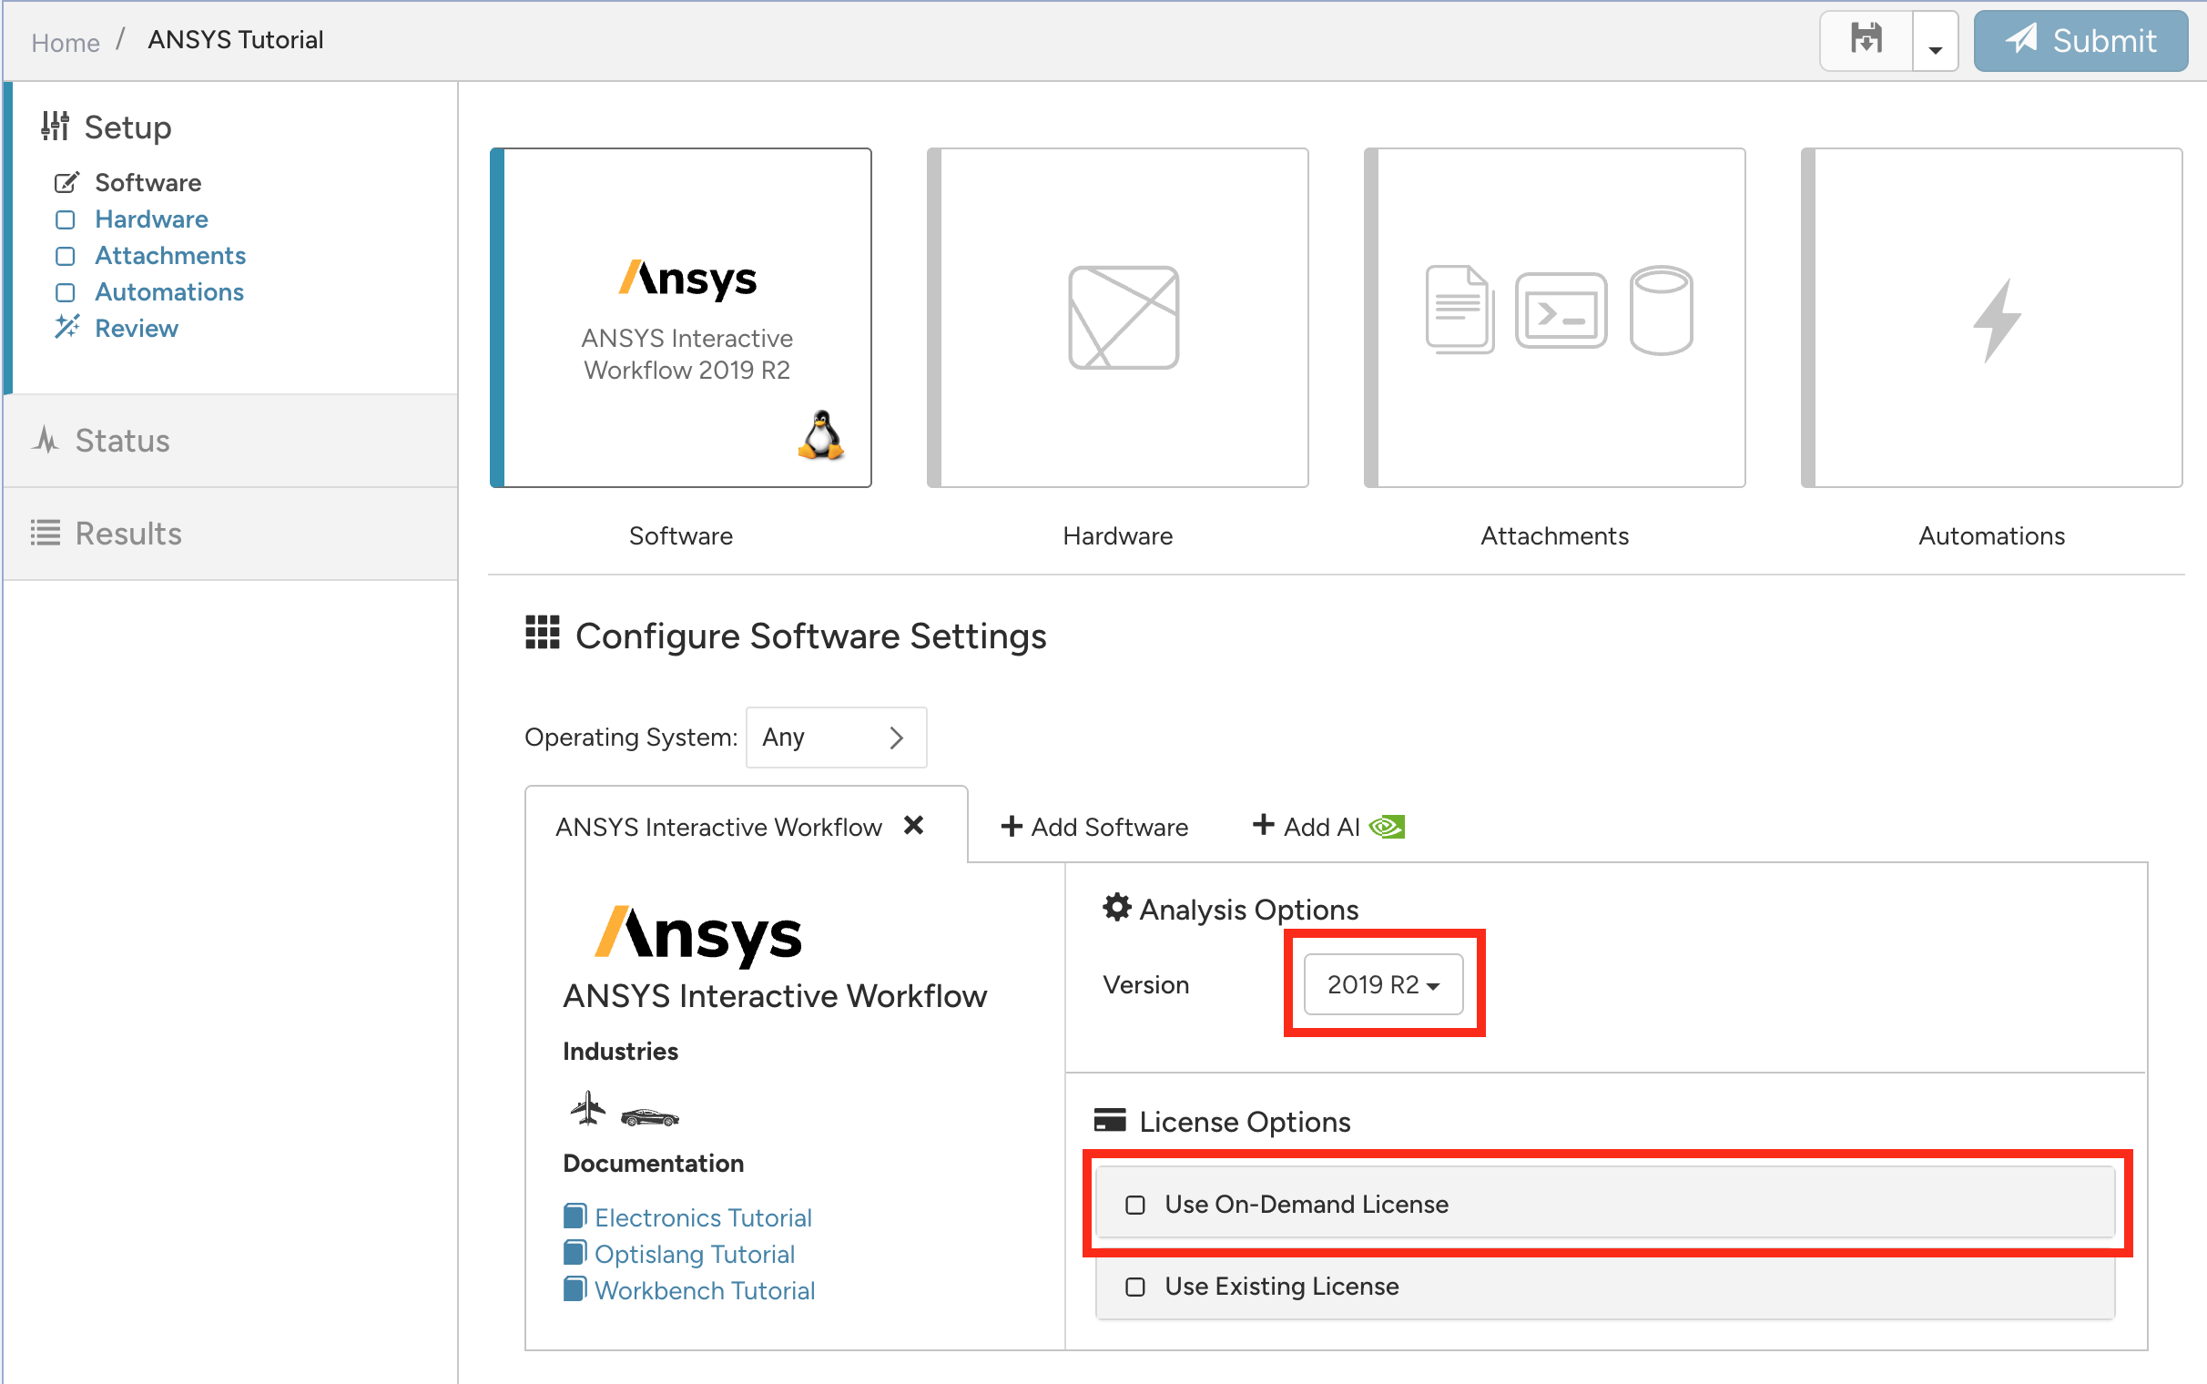2207x1384 pixels.
Task: Check the Use Existing License option
Action: pos(1134,1287)
